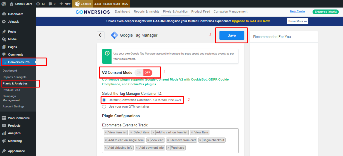343x156 pixels.
Task: Switch to Dashboard tab in Conversios header
Action: pyautogui.click(x=122, y=12)
